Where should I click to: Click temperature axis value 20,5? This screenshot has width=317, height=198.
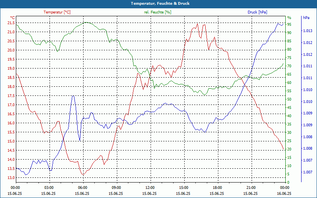pos(11,41)
